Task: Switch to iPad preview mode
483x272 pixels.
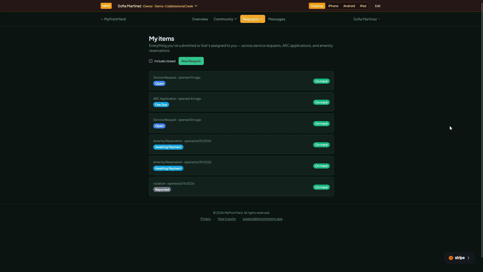Action: [363, 6]
